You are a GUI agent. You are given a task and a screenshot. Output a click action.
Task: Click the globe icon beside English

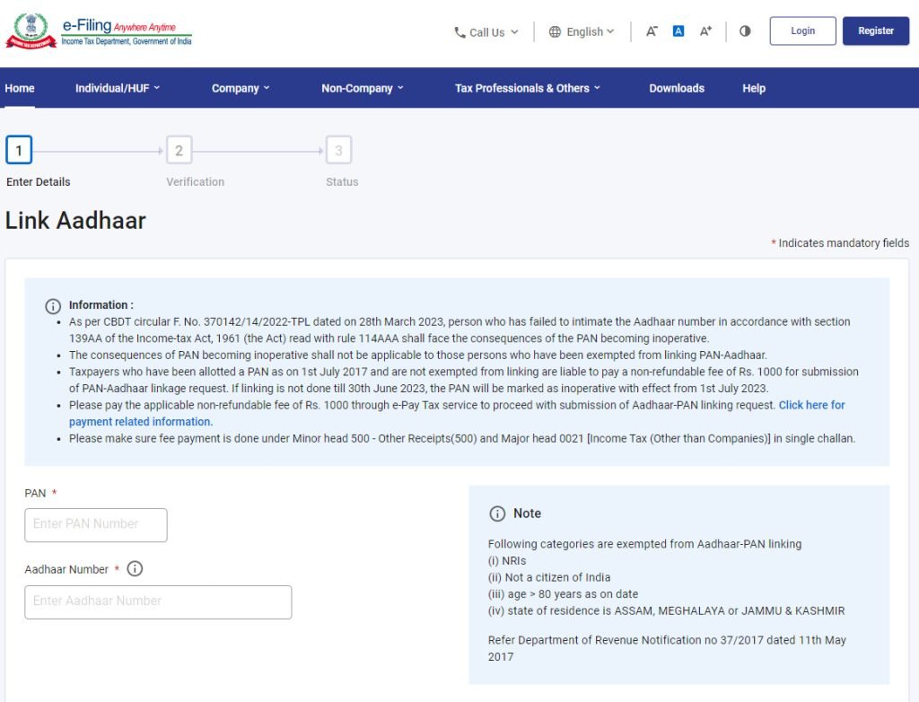pyautogui.click(x=555, y=31)
